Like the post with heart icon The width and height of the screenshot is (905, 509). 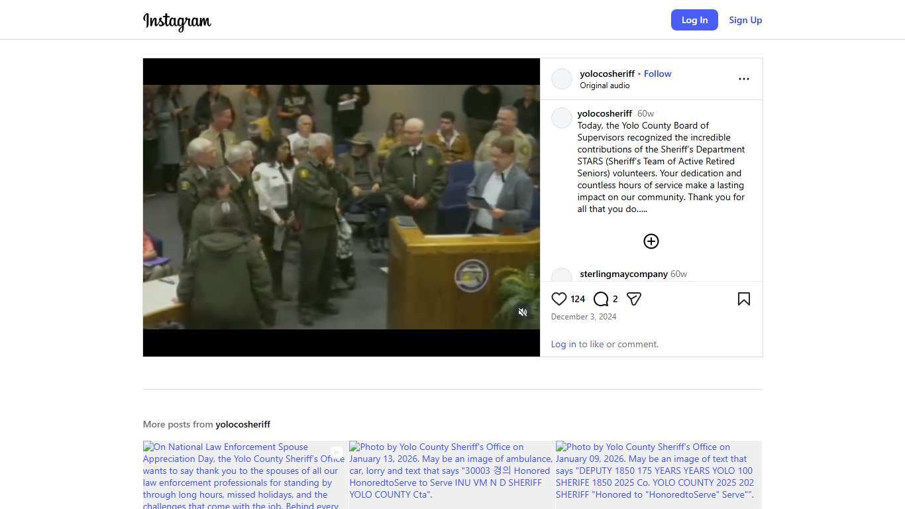click(x=559, y=299)
